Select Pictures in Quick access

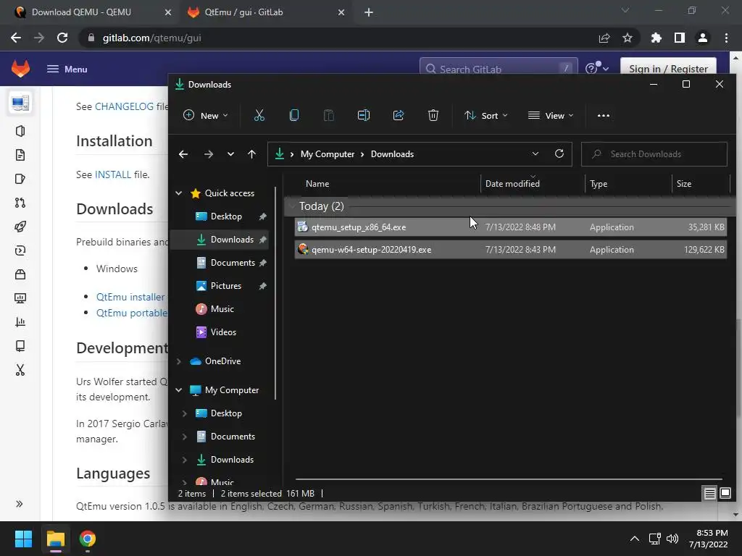(226, 286)
